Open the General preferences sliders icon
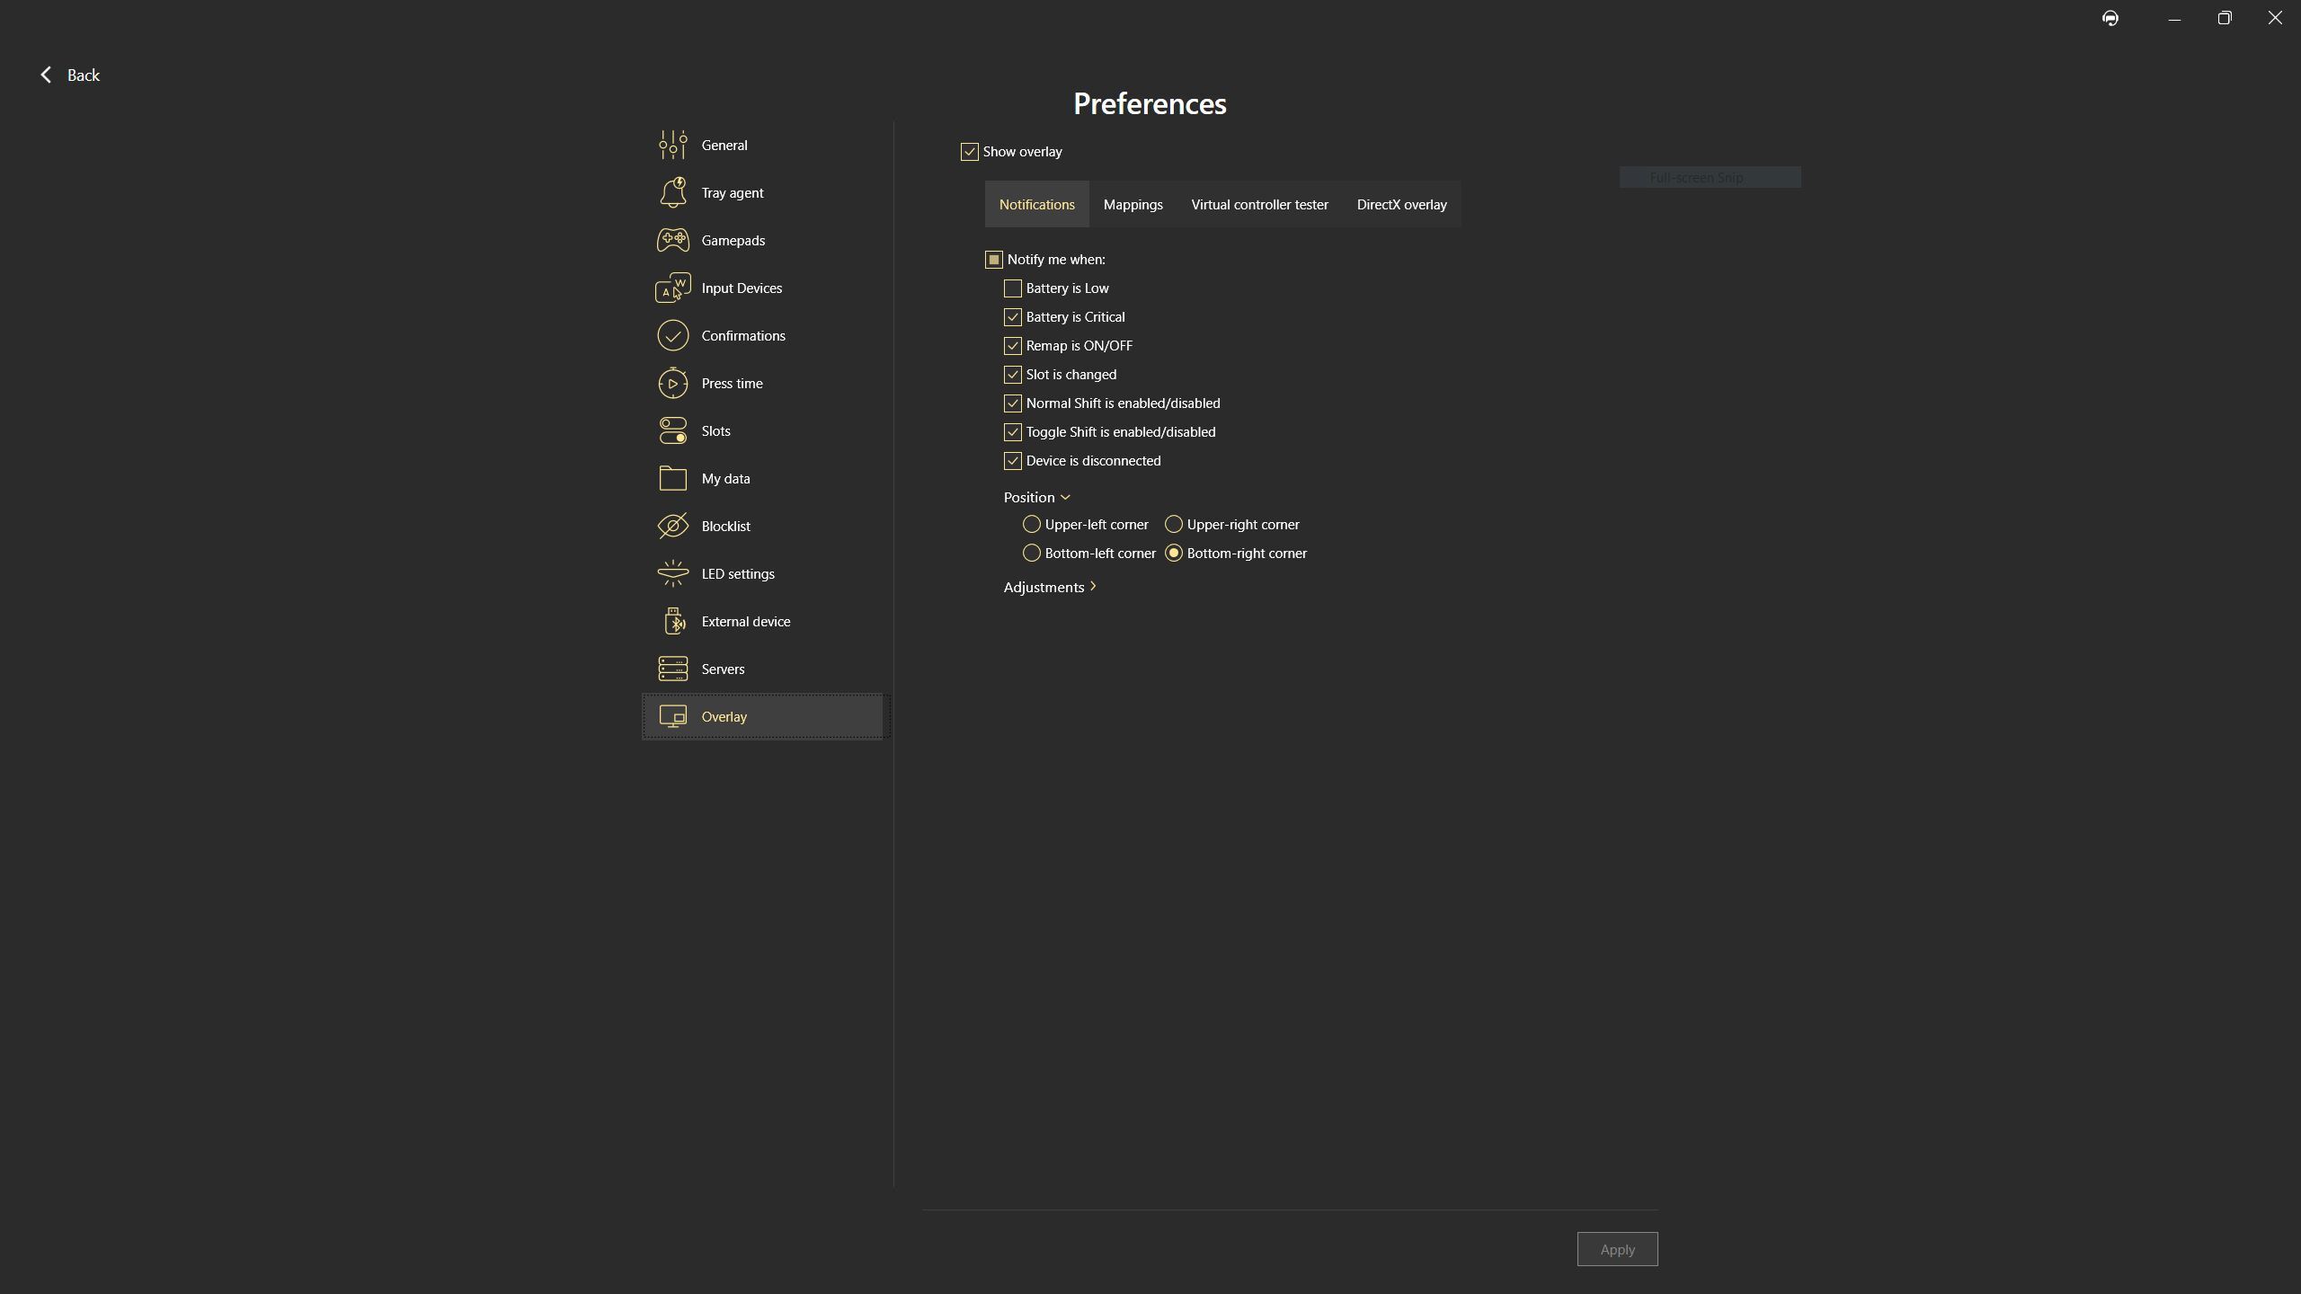The width and height of the screenshot is (2301, 1294). click(672, 145)
